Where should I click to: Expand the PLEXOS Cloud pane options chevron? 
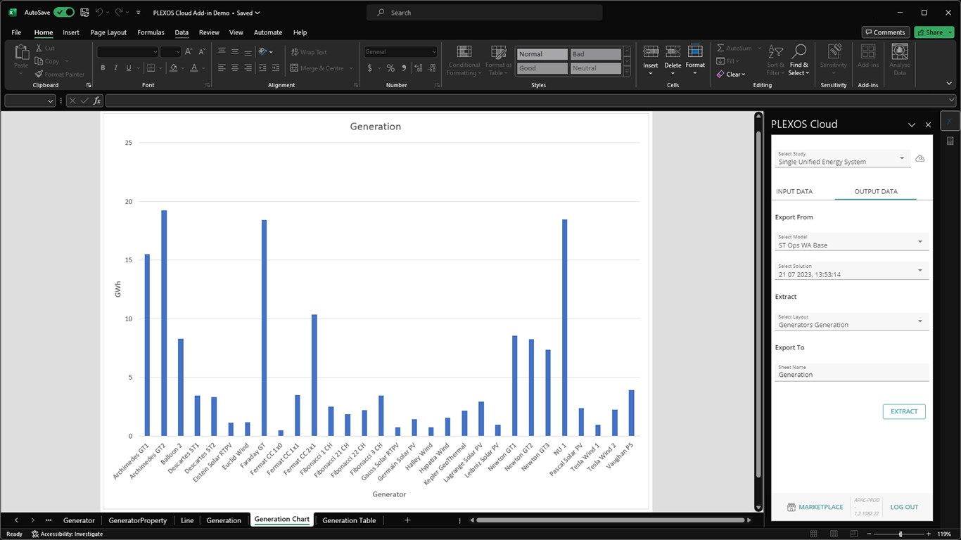[912, 124]
